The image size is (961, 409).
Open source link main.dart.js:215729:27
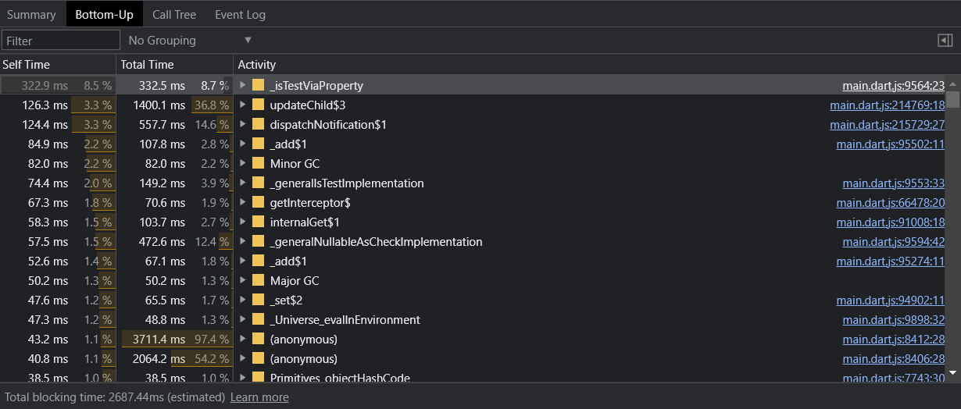[887, 124]
